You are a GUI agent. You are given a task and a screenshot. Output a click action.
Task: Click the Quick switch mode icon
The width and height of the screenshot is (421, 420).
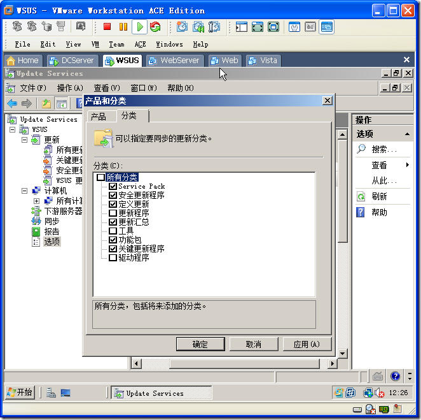click(x=273, y=27)
